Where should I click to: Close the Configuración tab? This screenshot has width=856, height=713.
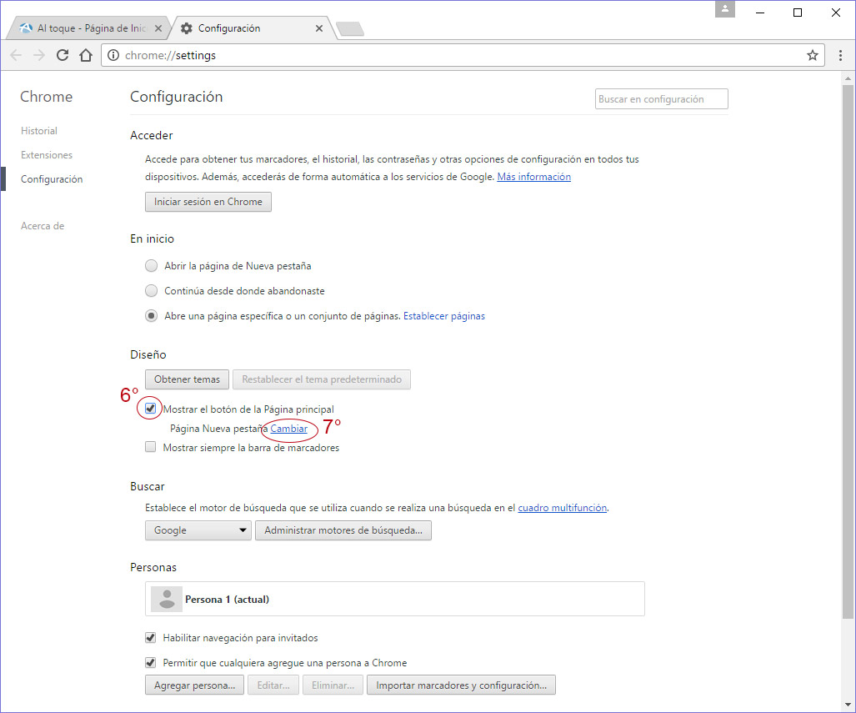(319, 28)
